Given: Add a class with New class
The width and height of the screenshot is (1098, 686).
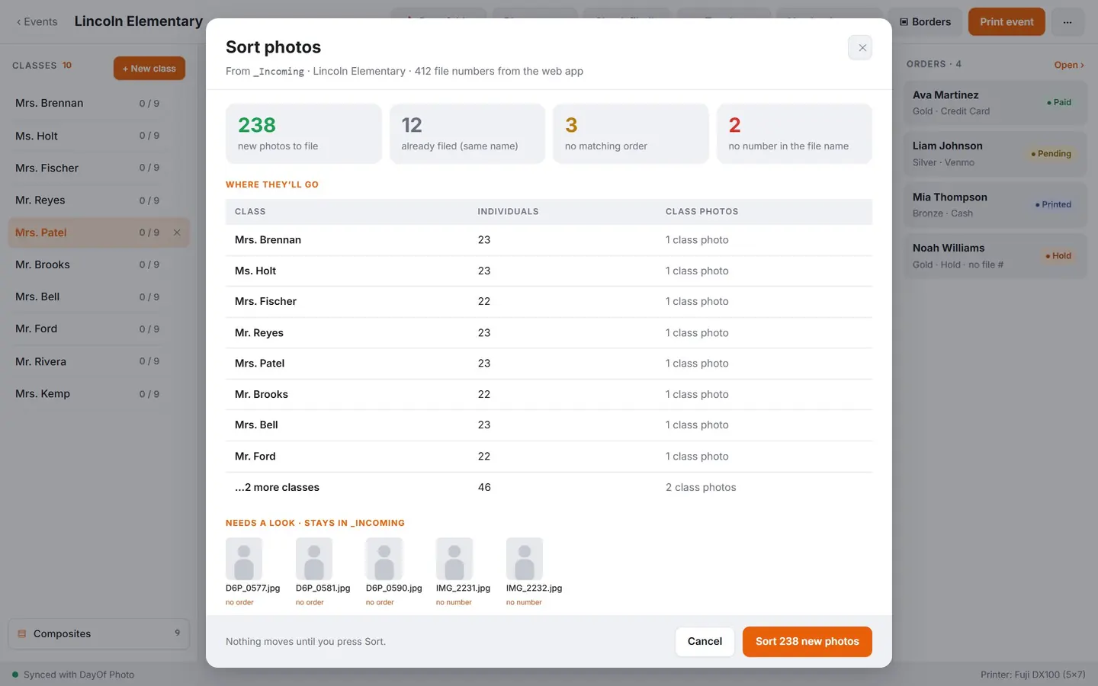Looking at the screenshot, I should point(149,69).
